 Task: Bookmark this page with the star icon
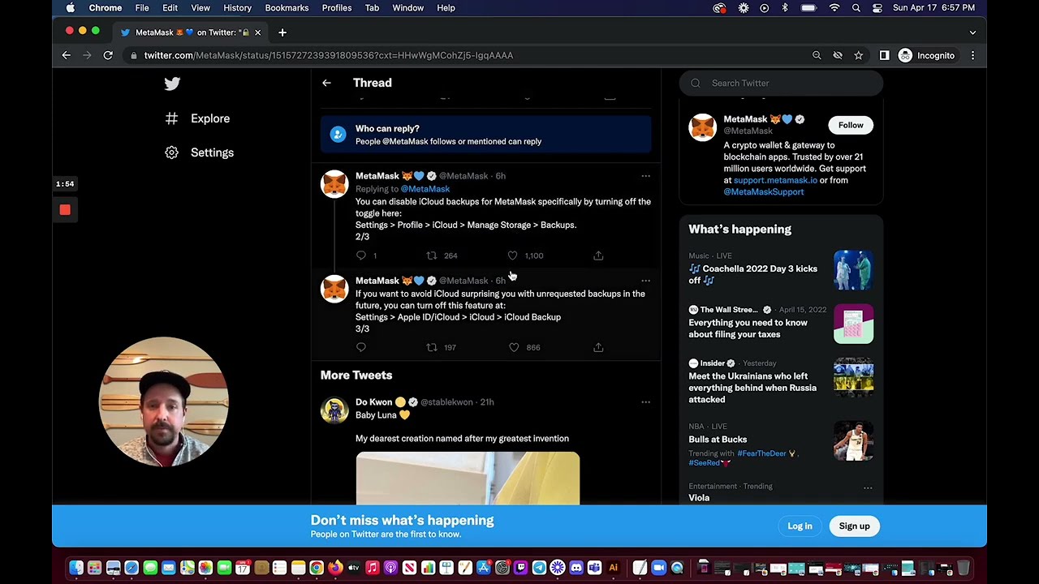point(858,55)
